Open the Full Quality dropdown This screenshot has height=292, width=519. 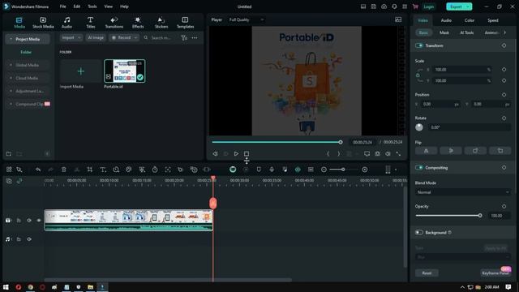pos(247,19)
